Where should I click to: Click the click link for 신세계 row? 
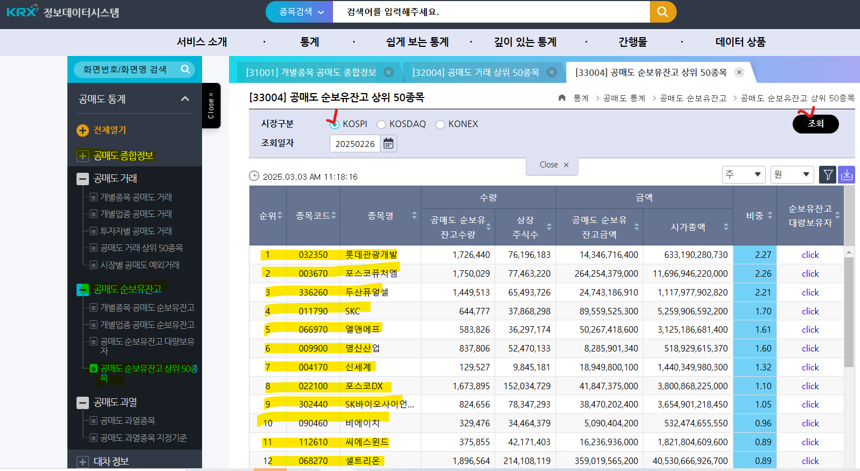[810, 367]
